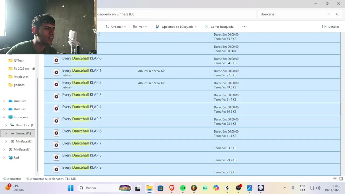Click the magnifier icon in the dancehall search box
This screenshot has height=194, width=345.
pyautogui.click(x=337, y=14)
